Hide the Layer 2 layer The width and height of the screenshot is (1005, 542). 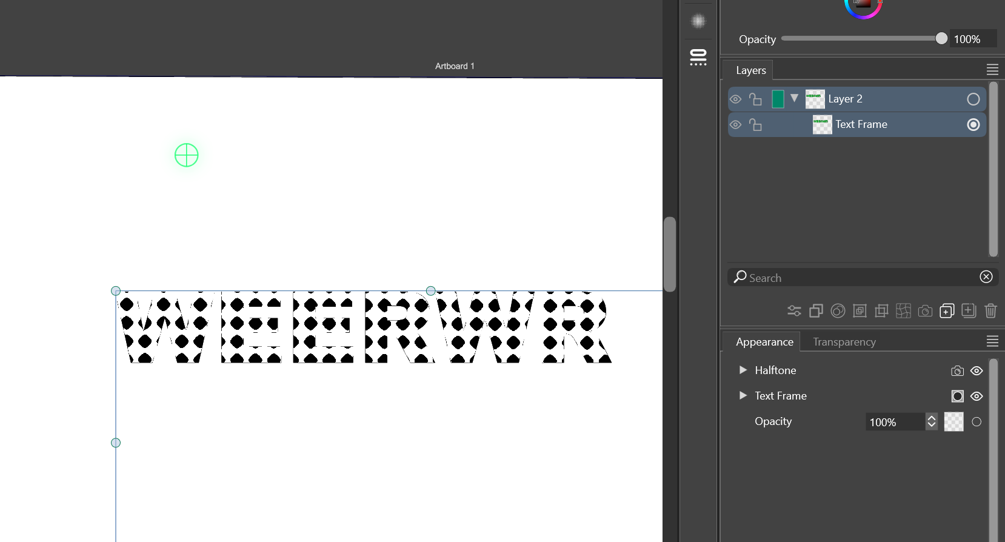click(735, 99)
